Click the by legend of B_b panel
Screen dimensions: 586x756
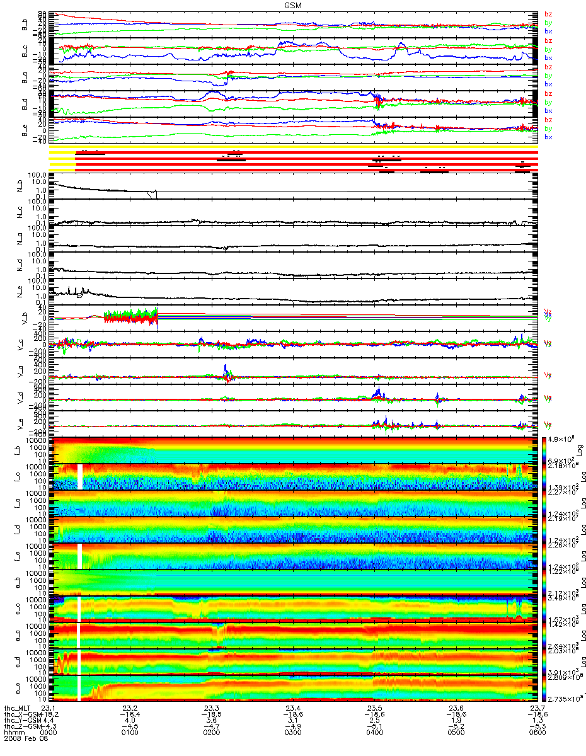pyautogui.click(x=548, y=23)
